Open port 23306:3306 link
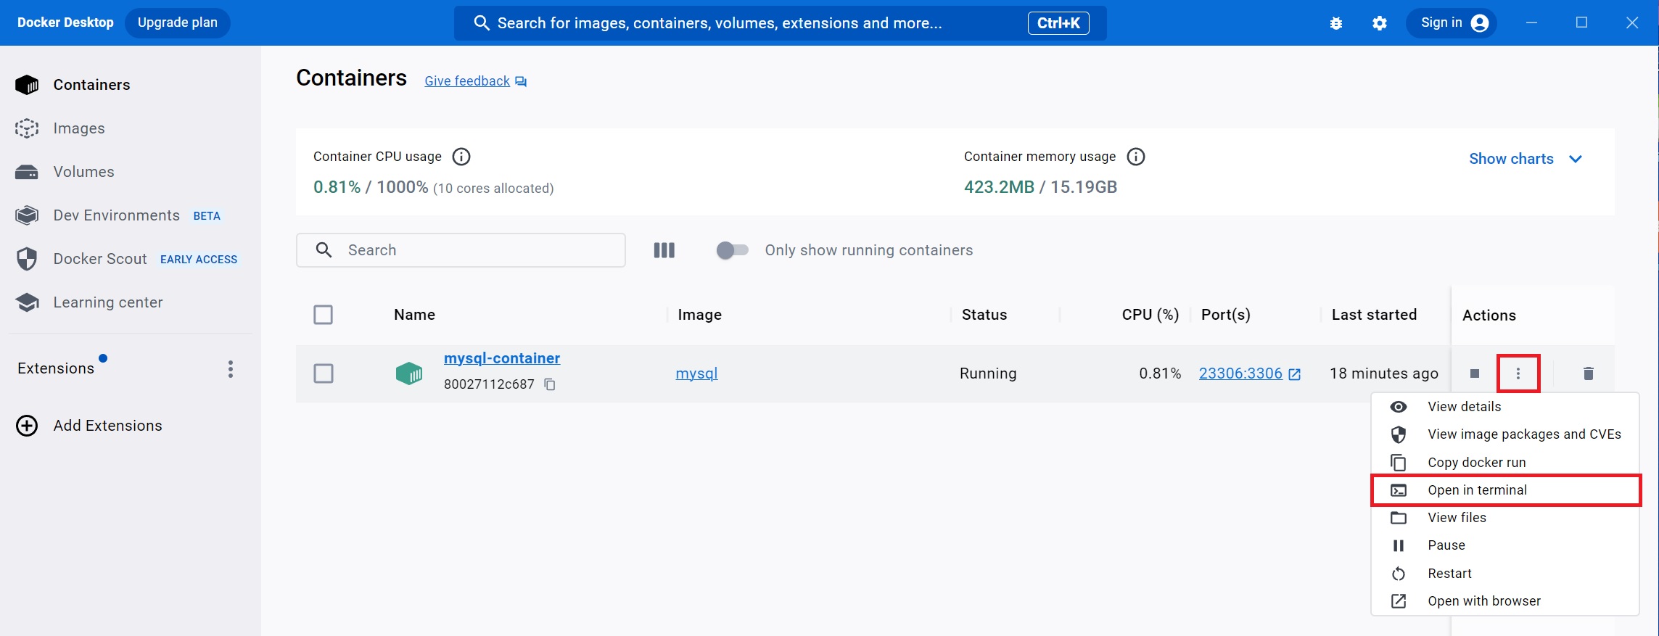Viewport: 1659px width, 636px height. pyautogui.click(x=1250, y=373)
